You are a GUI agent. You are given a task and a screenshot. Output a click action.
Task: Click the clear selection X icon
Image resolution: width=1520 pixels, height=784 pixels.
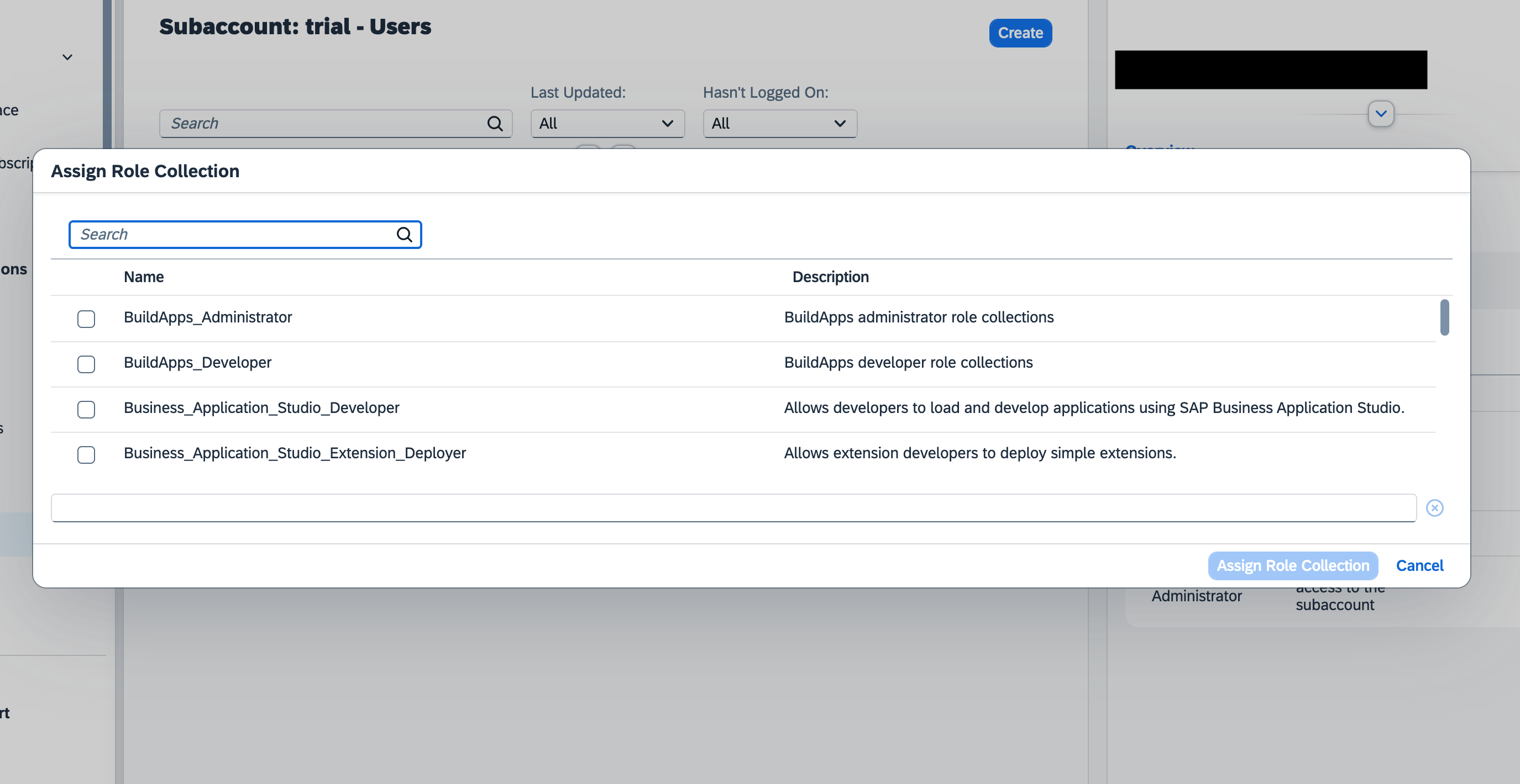(x=1434, y=507)
